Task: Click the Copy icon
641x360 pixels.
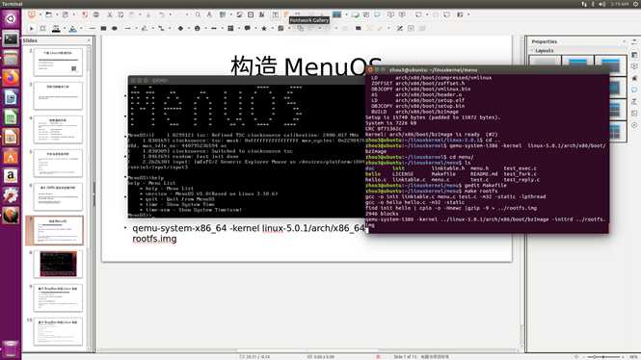Action: [120, 14]
